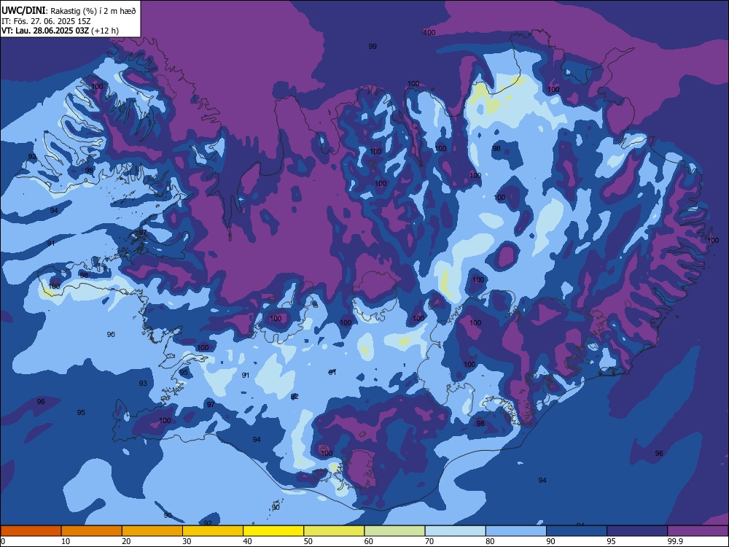Click the '20' legend tick label
This screenshot has height=547, width=729.
tap(126, 541)
